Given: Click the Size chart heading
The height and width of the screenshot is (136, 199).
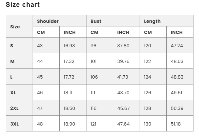Looking at the screenshot, I should point(23,5).
